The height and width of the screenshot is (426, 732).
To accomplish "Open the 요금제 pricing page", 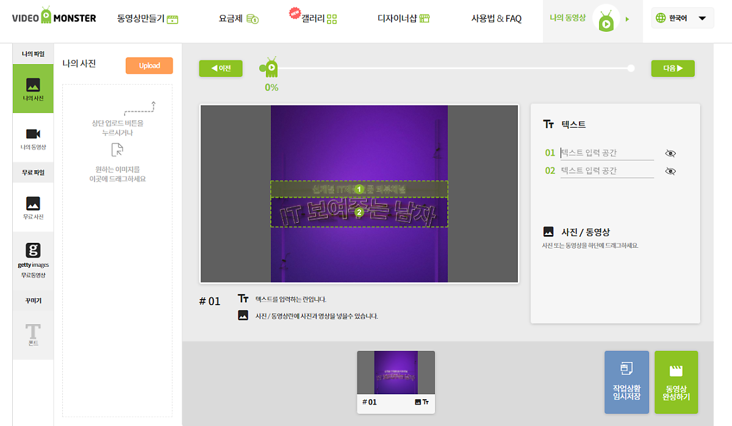I will click(x=239, y=19).
